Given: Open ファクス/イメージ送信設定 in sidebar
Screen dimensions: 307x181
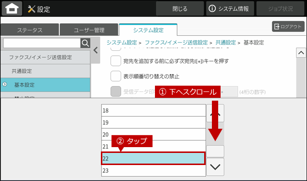Looking at the screenshot, I should coord(45,57).
